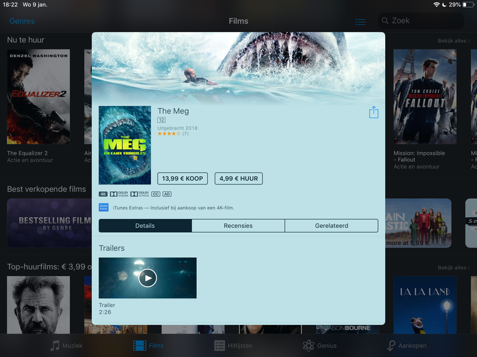Buy The Meg for 13,99 €
The height and width of the screenshot is (357, 477).
(x=182, y=178)
